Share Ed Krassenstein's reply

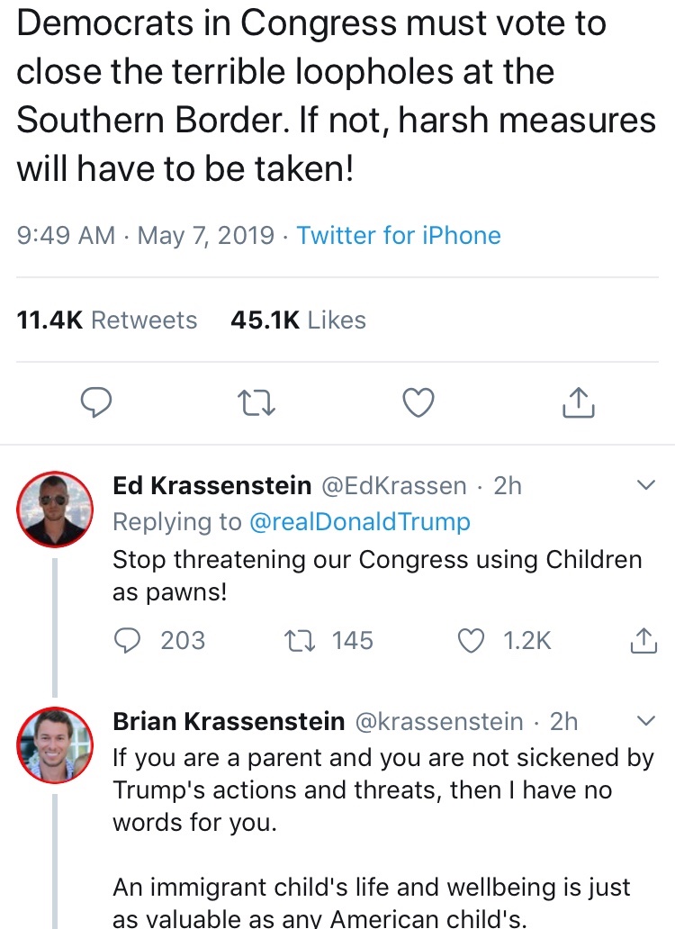[x=640, y=640]
